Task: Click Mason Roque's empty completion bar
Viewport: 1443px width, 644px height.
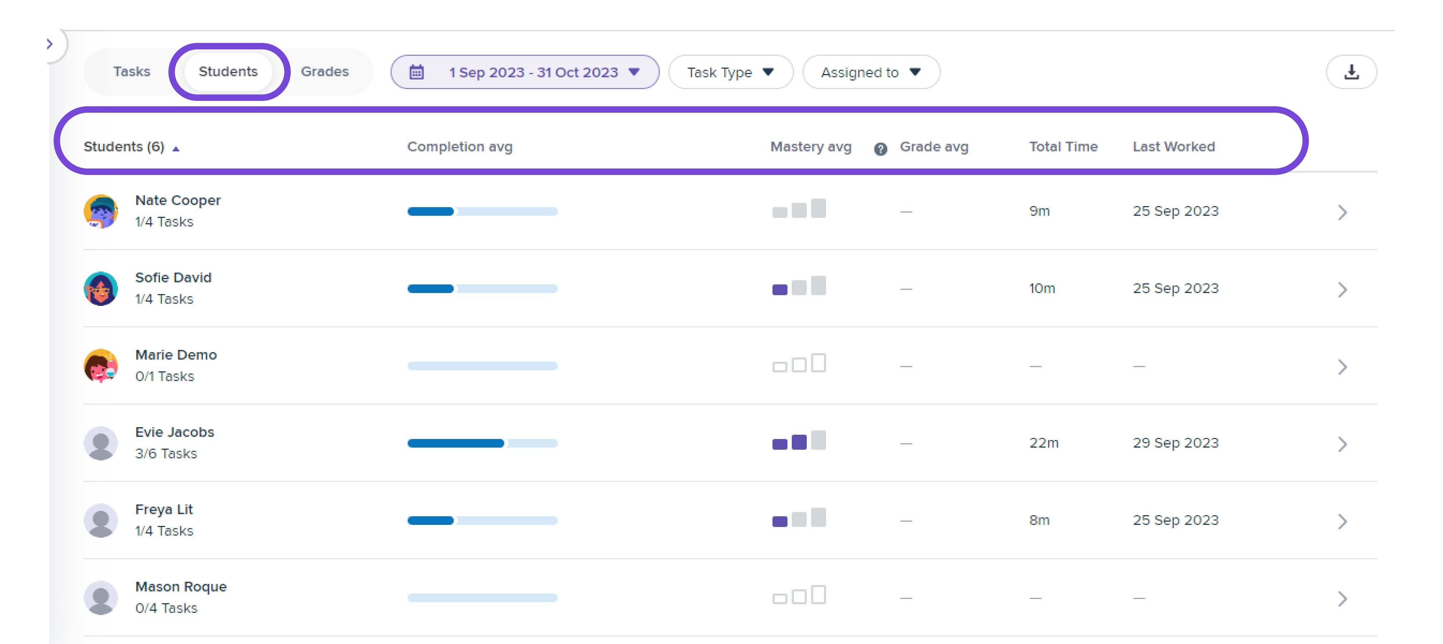Action: [482, 598]
